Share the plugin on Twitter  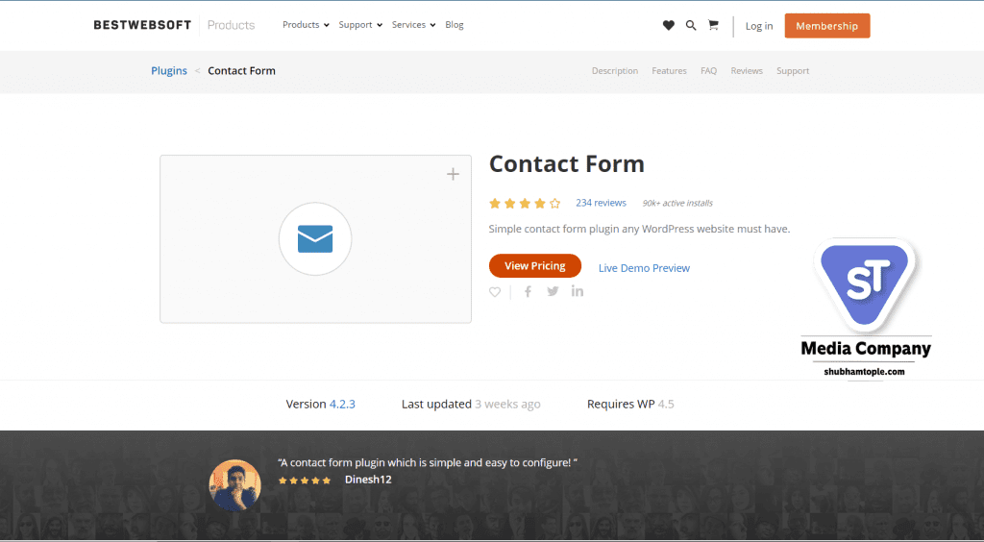(553, 291)
